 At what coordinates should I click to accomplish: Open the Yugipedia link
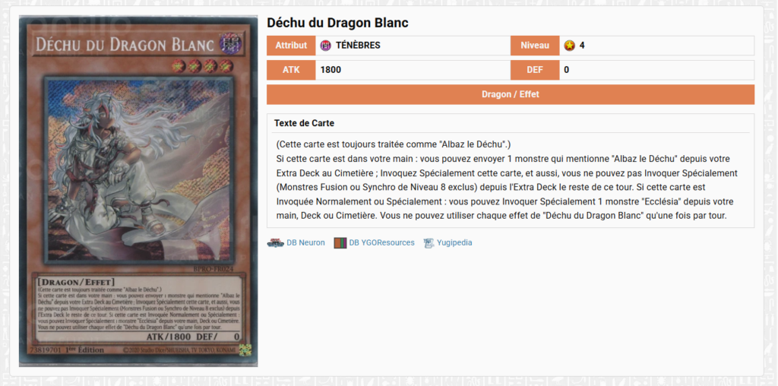[454, 242]
